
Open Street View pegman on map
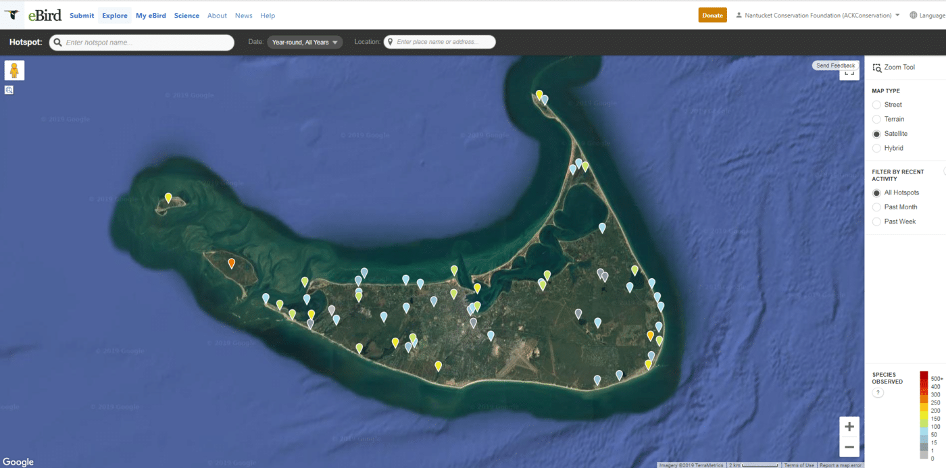[x=14, y=71]
